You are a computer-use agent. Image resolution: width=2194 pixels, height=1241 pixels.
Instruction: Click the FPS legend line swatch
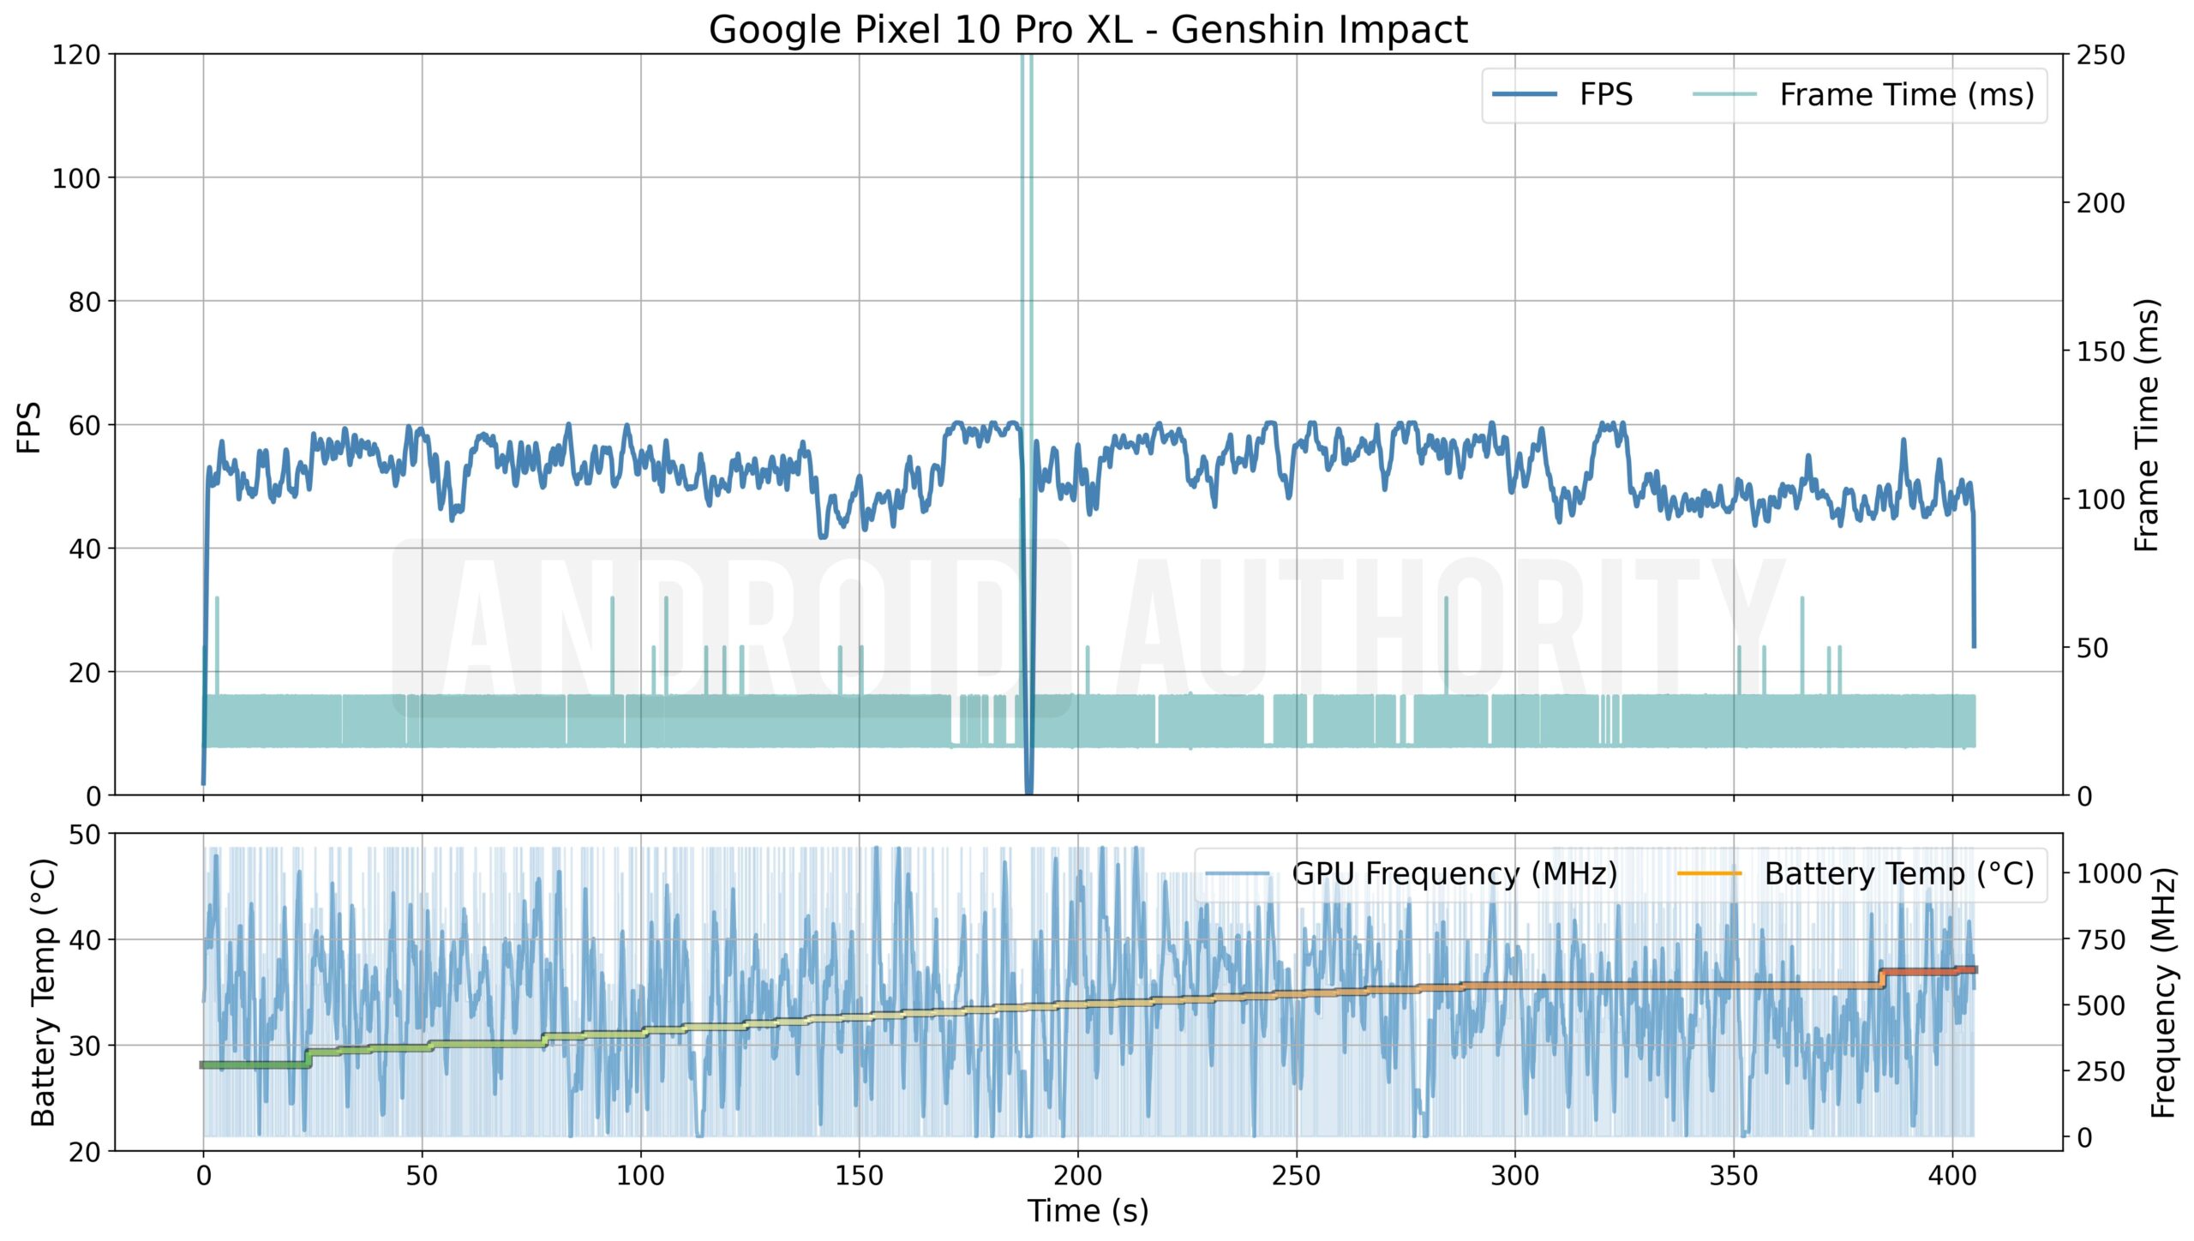coord(1524,94)
